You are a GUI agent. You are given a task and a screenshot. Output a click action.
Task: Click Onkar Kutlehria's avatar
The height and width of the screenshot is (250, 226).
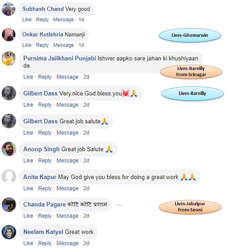click(x=9, y=35)
